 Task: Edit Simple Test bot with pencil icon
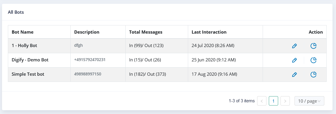[295, 75]
